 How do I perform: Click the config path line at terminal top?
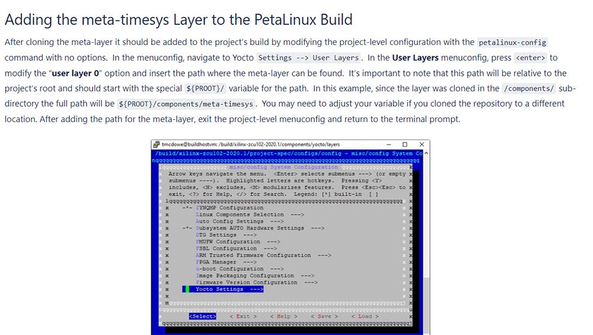click(x=289, y=154)
